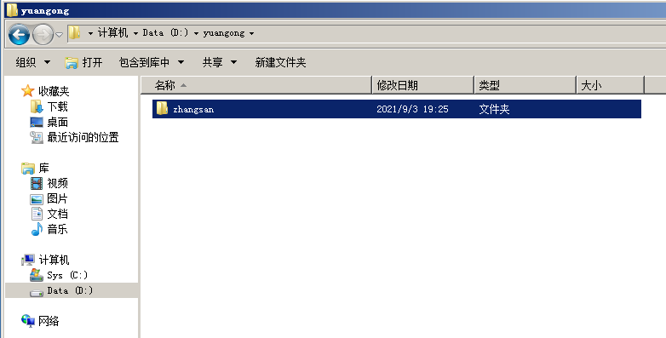The image size is (666, 338).
Task: Click the 打开 toolbar button
Action: pyautogui.click(x=83, y=62)
